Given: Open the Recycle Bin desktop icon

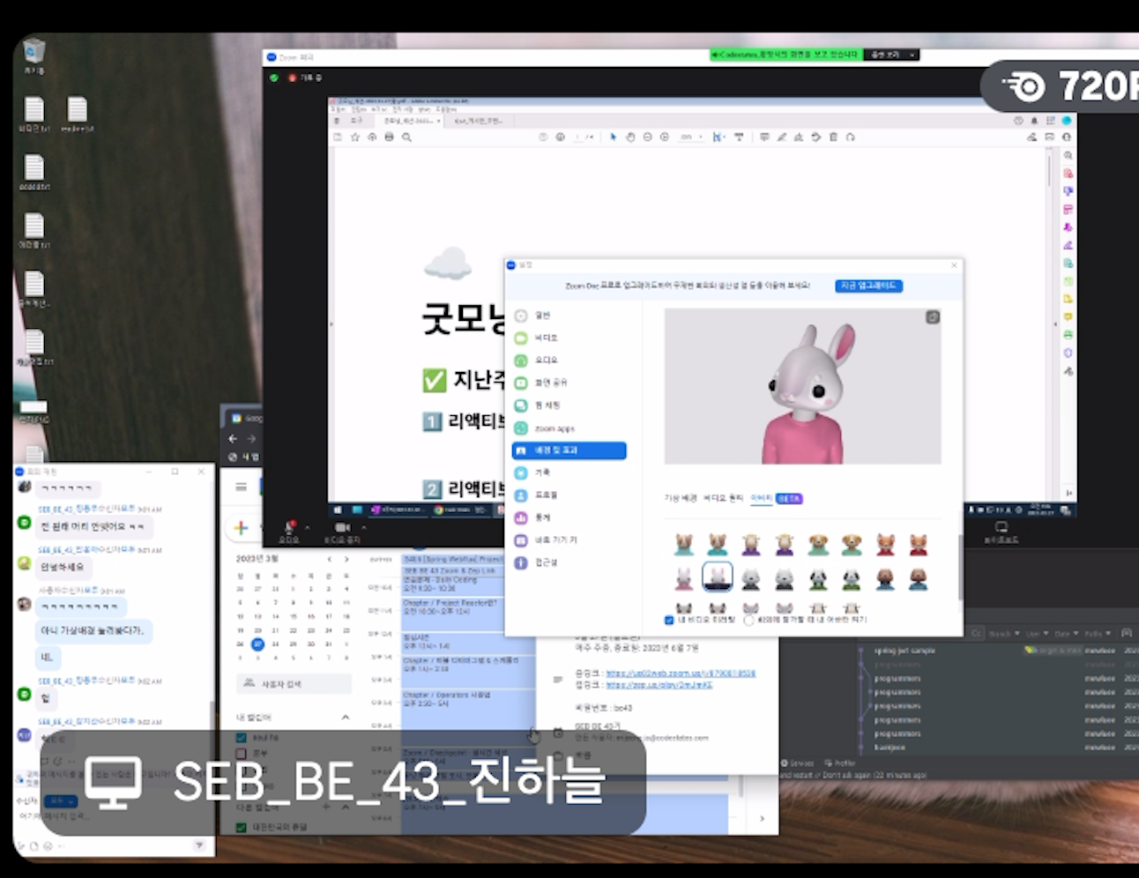Looking at the screenshot, I should (x=33, y=56).
